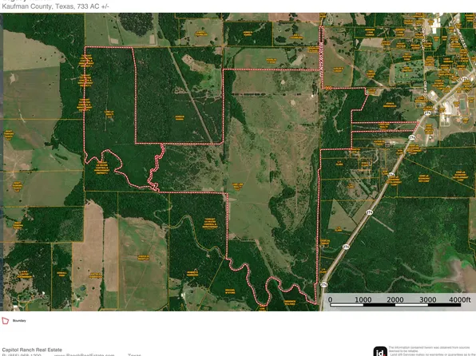Click the red Boundary legend polygon icon

click(5, 321)
